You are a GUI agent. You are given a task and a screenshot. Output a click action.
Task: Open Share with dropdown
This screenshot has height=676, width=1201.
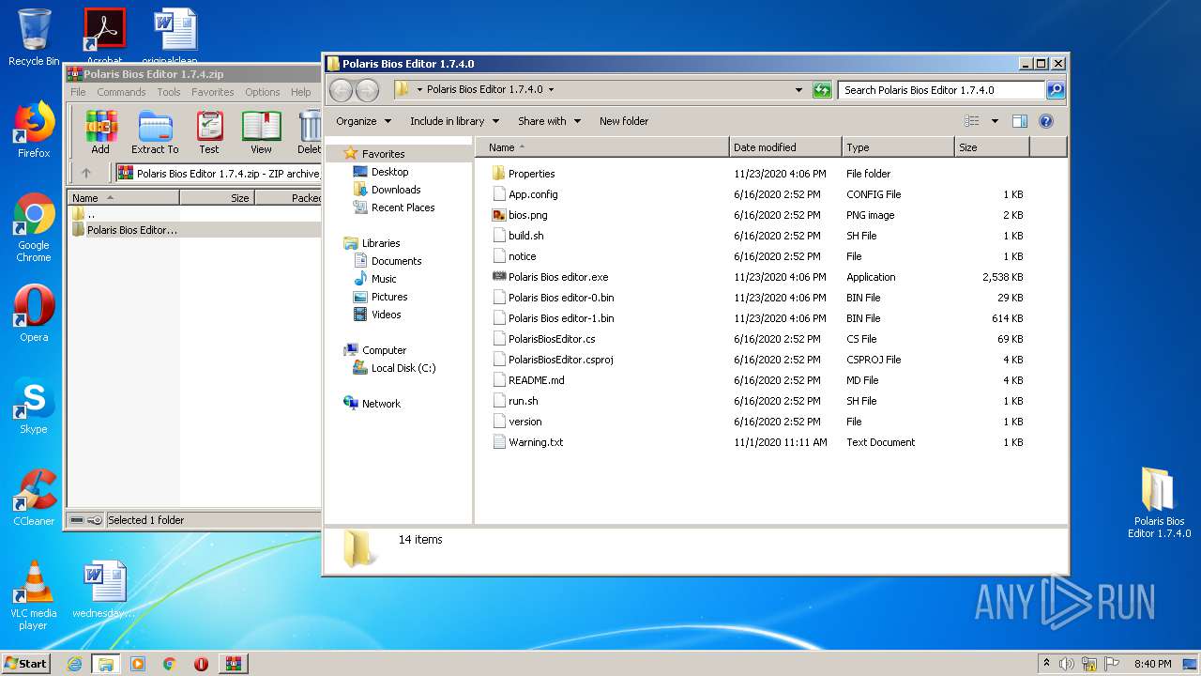tap(549, 121)
